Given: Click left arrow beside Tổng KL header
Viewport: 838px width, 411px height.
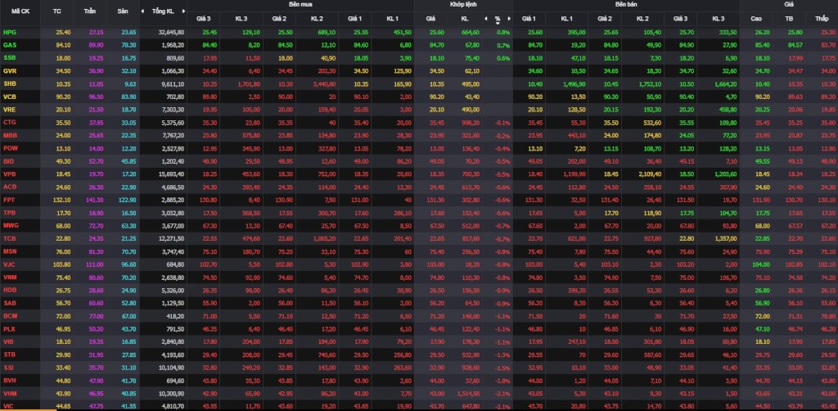Looking at the screenshot, I should point(142,11).
